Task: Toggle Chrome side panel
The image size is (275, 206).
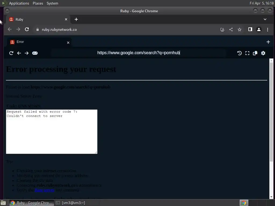Action: coord(250,29)
